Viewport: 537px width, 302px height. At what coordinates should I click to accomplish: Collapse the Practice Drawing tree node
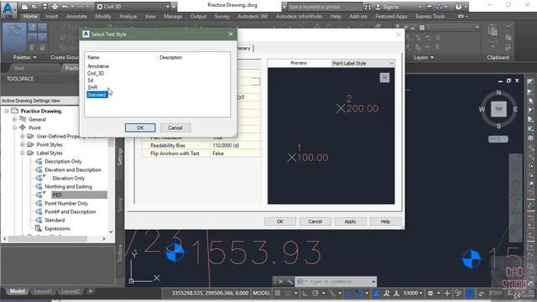coord(7,111)
